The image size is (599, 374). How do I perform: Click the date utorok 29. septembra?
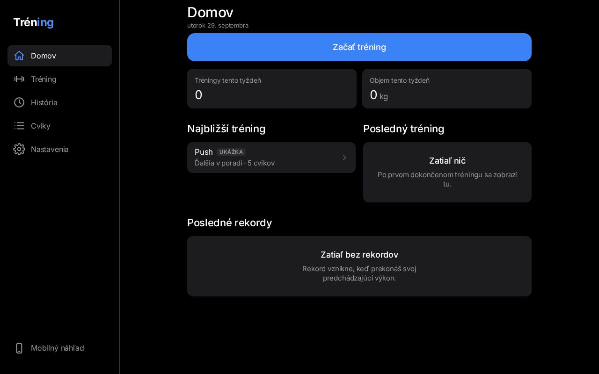point(218,25)
